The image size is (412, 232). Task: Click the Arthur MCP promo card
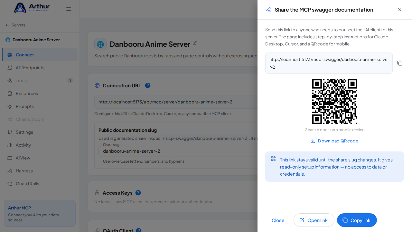[x=40, y=213]
